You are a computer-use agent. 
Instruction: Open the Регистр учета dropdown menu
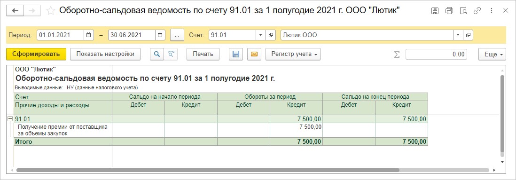point(293,54)
